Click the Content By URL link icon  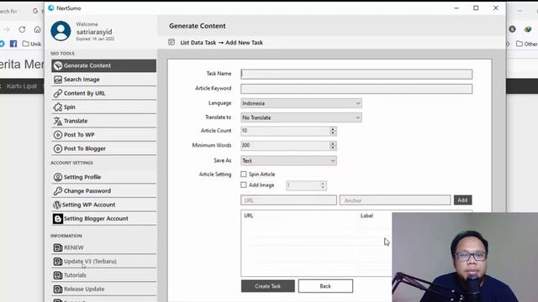pyautogui.click(x=58, y=93)
